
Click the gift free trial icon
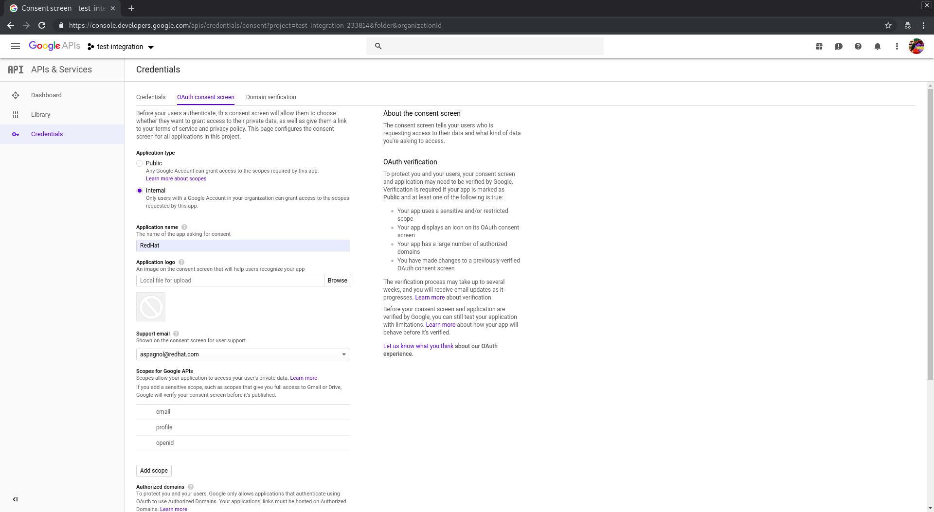point(819,46)
